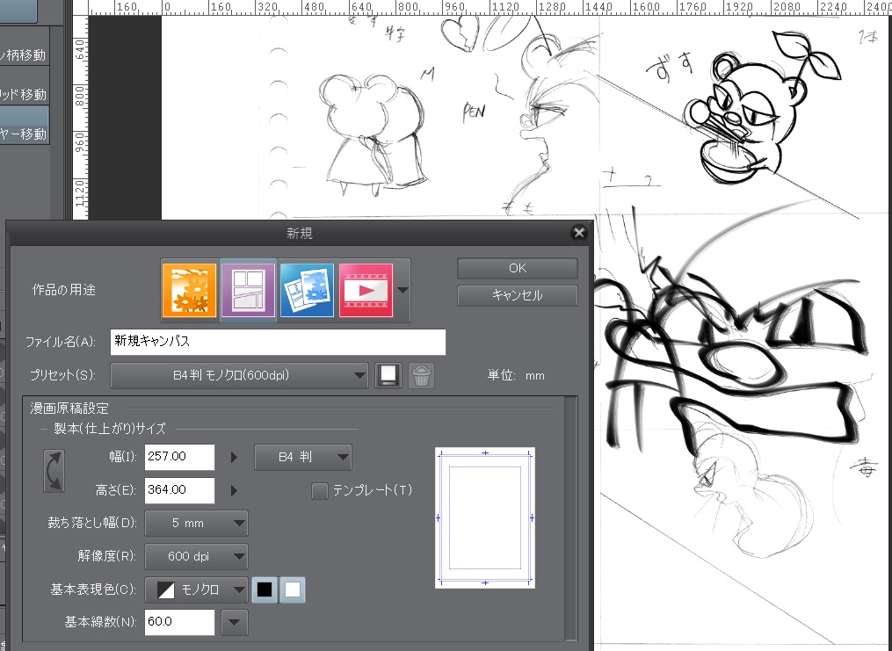Delete preset using trash icon
This screenshot has height=651, width=892.
tap(421, 375)
